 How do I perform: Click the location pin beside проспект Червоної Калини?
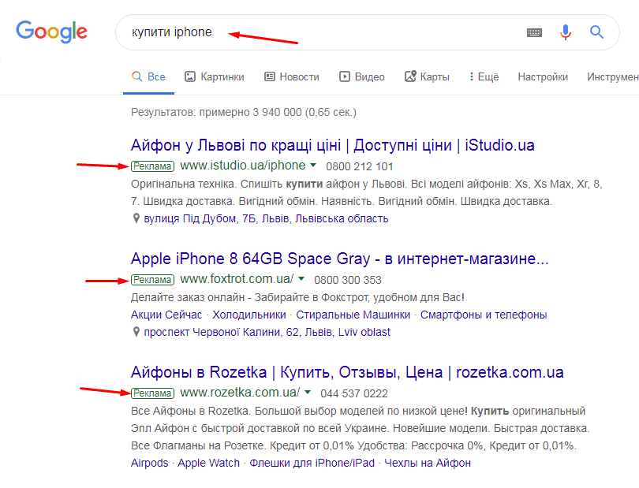(135, 332)
